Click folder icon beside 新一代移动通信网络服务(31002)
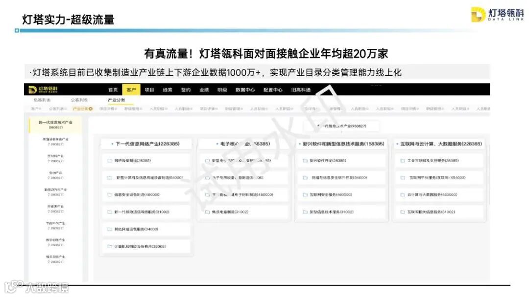 110,212
